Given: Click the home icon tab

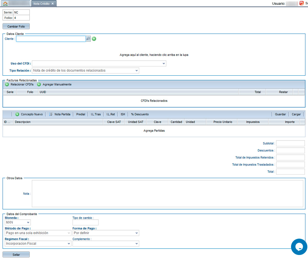Looking at the screenshot, I should [x=5, y=3].
